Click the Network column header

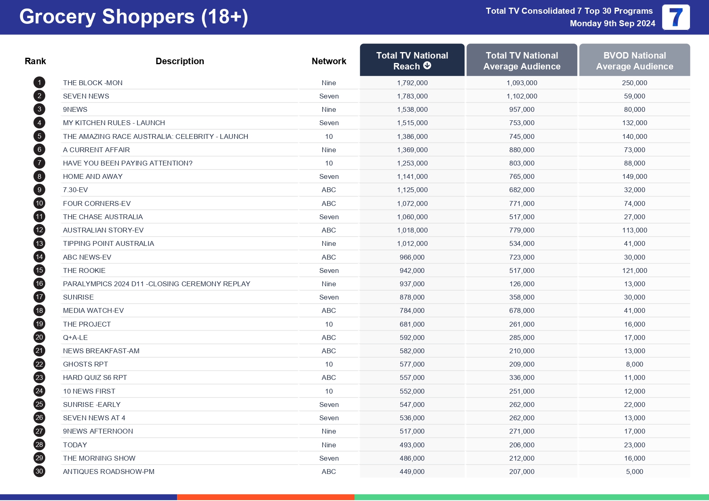[329, 61]
